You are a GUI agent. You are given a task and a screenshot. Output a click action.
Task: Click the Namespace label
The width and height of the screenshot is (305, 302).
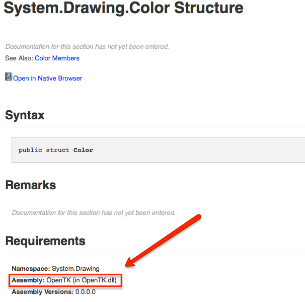(31, 269)
